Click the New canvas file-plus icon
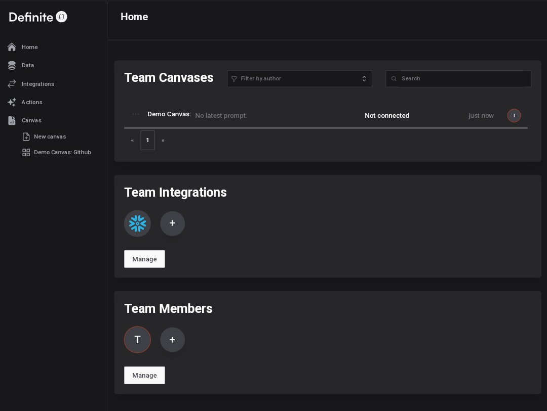Image resolution: width=547 pixels, height=411 pixels. tap(26, 136)
